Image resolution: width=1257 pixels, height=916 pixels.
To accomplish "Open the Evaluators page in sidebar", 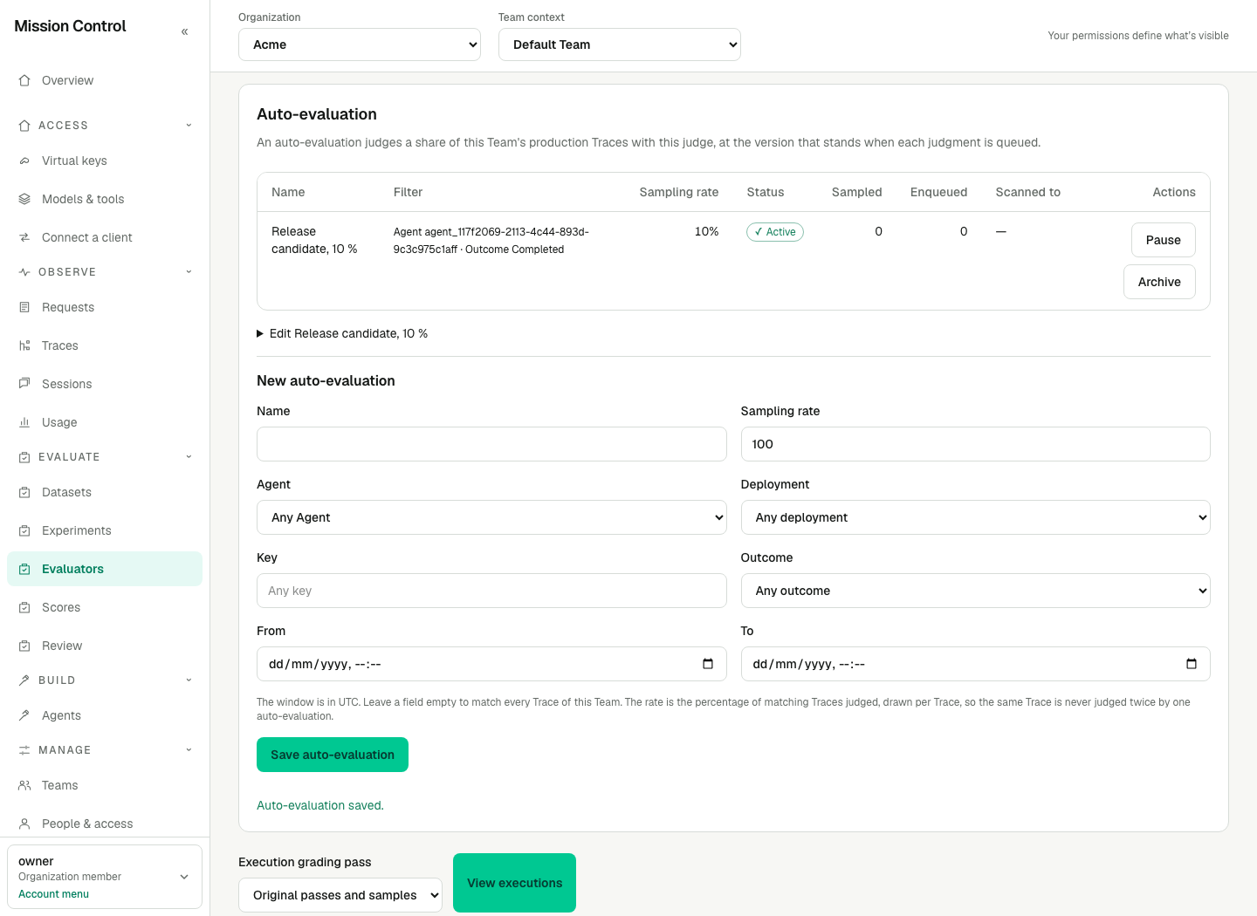I will (105, 569).
